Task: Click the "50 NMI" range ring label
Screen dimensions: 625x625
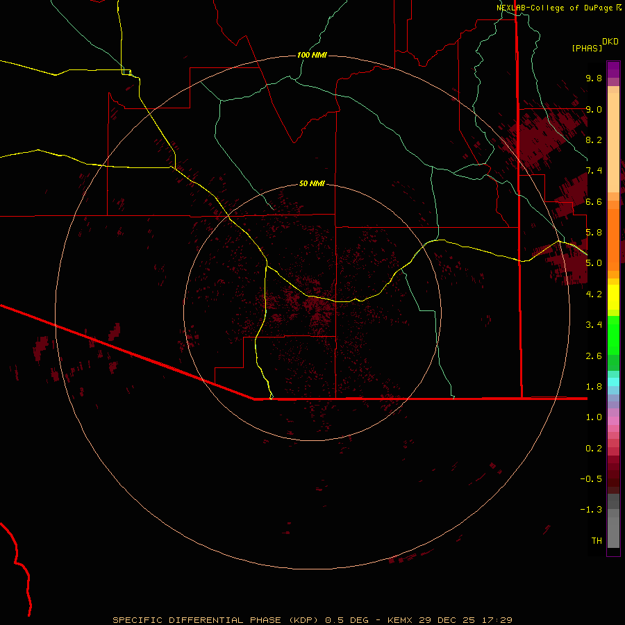Action: 312,183
